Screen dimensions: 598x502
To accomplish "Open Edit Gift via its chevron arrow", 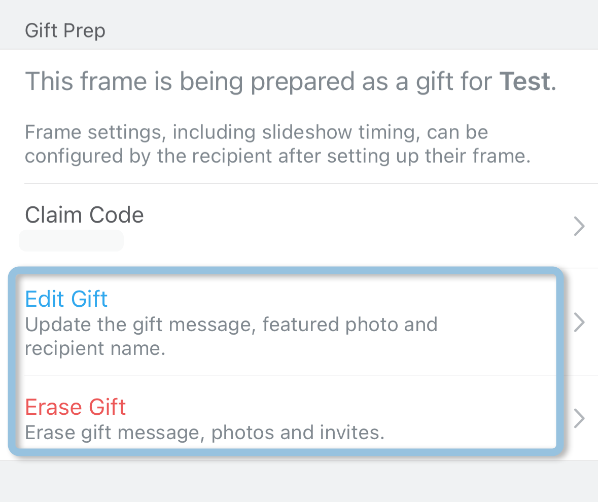I will tap(579, 322).
